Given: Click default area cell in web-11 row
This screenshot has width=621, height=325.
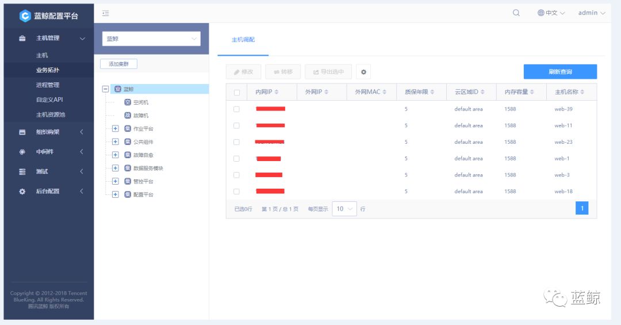Looking at the screenshot, I should coord(469,125).
